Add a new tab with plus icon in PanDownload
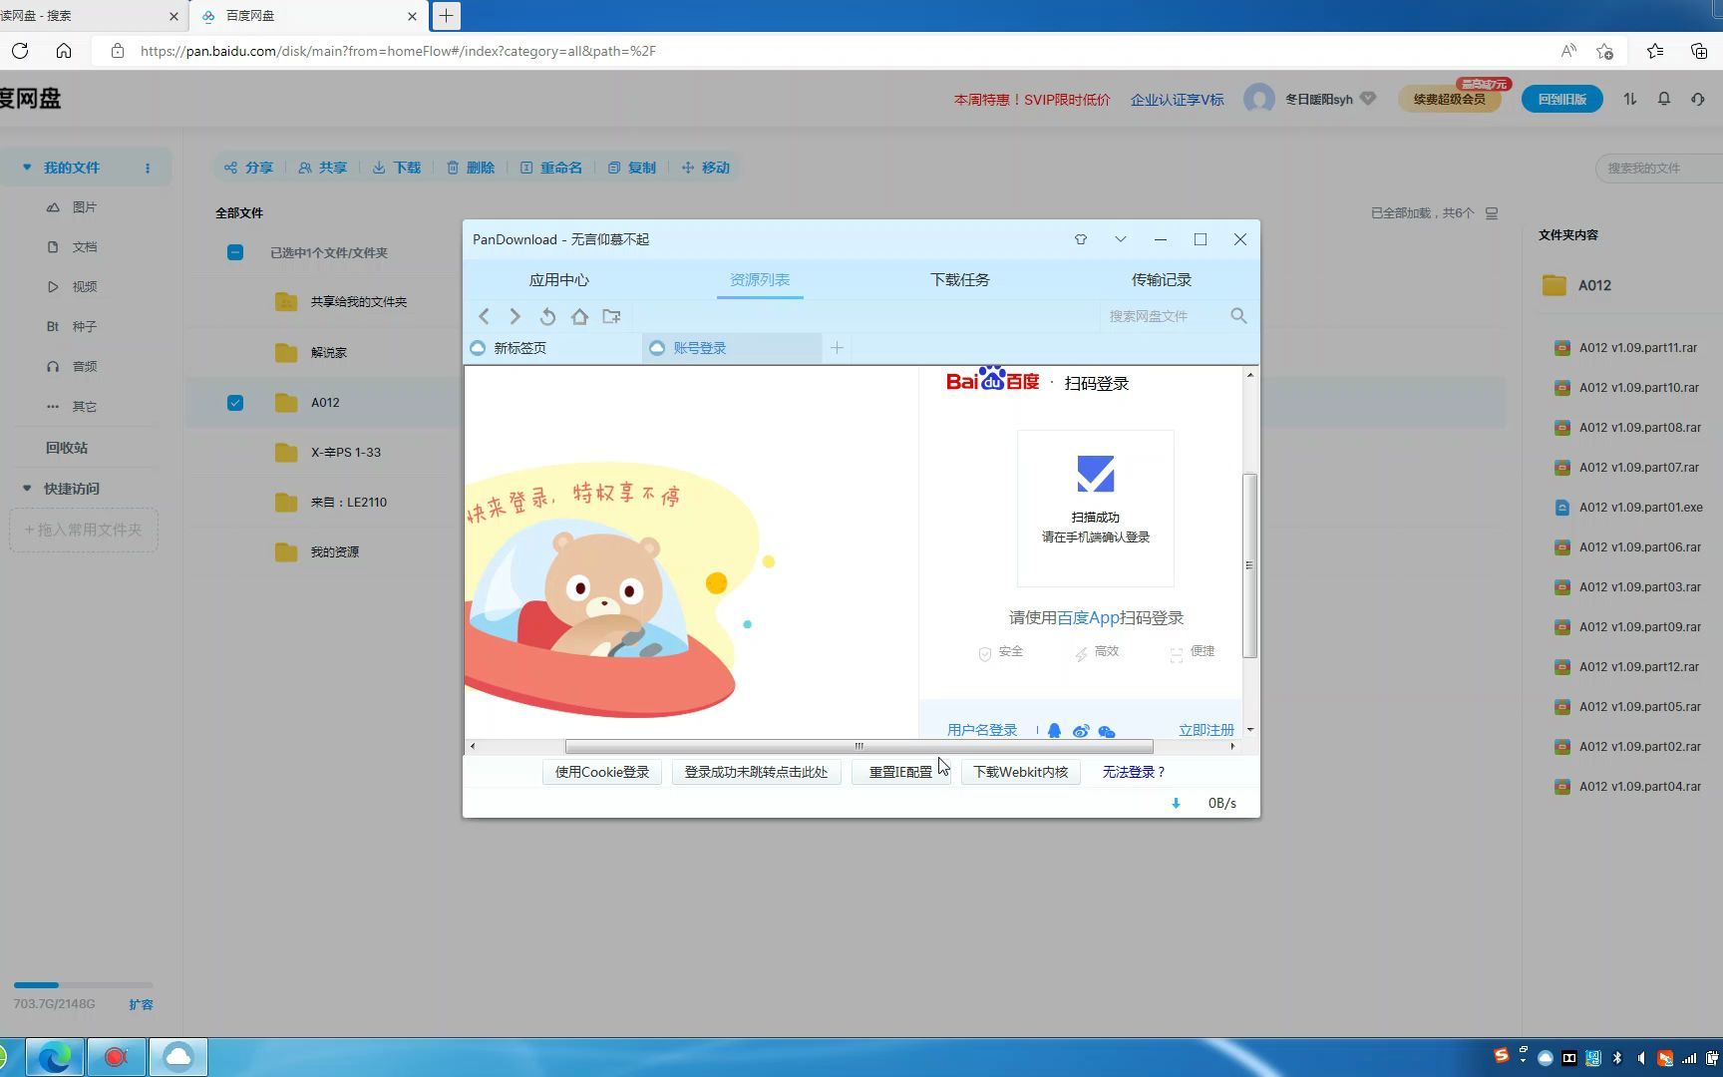 tap(837, 347)
